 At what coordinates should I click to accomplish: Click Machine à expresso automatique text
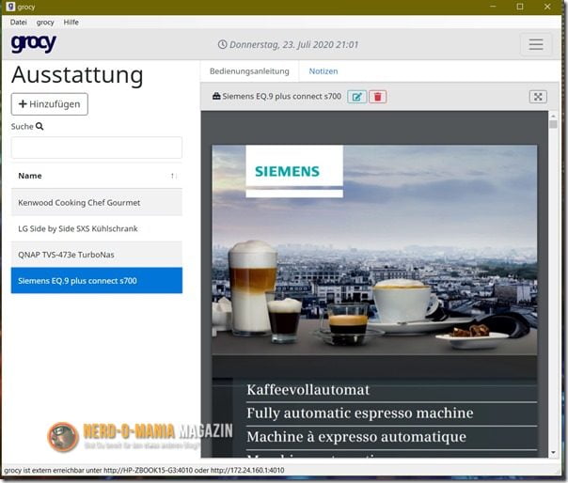[x=356, y=437]
